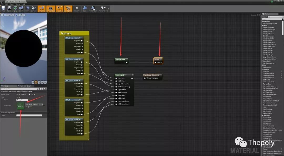Viewport: 284px width, 156px height.
Task: Click the Search Details input field
Action: (20, 89)
